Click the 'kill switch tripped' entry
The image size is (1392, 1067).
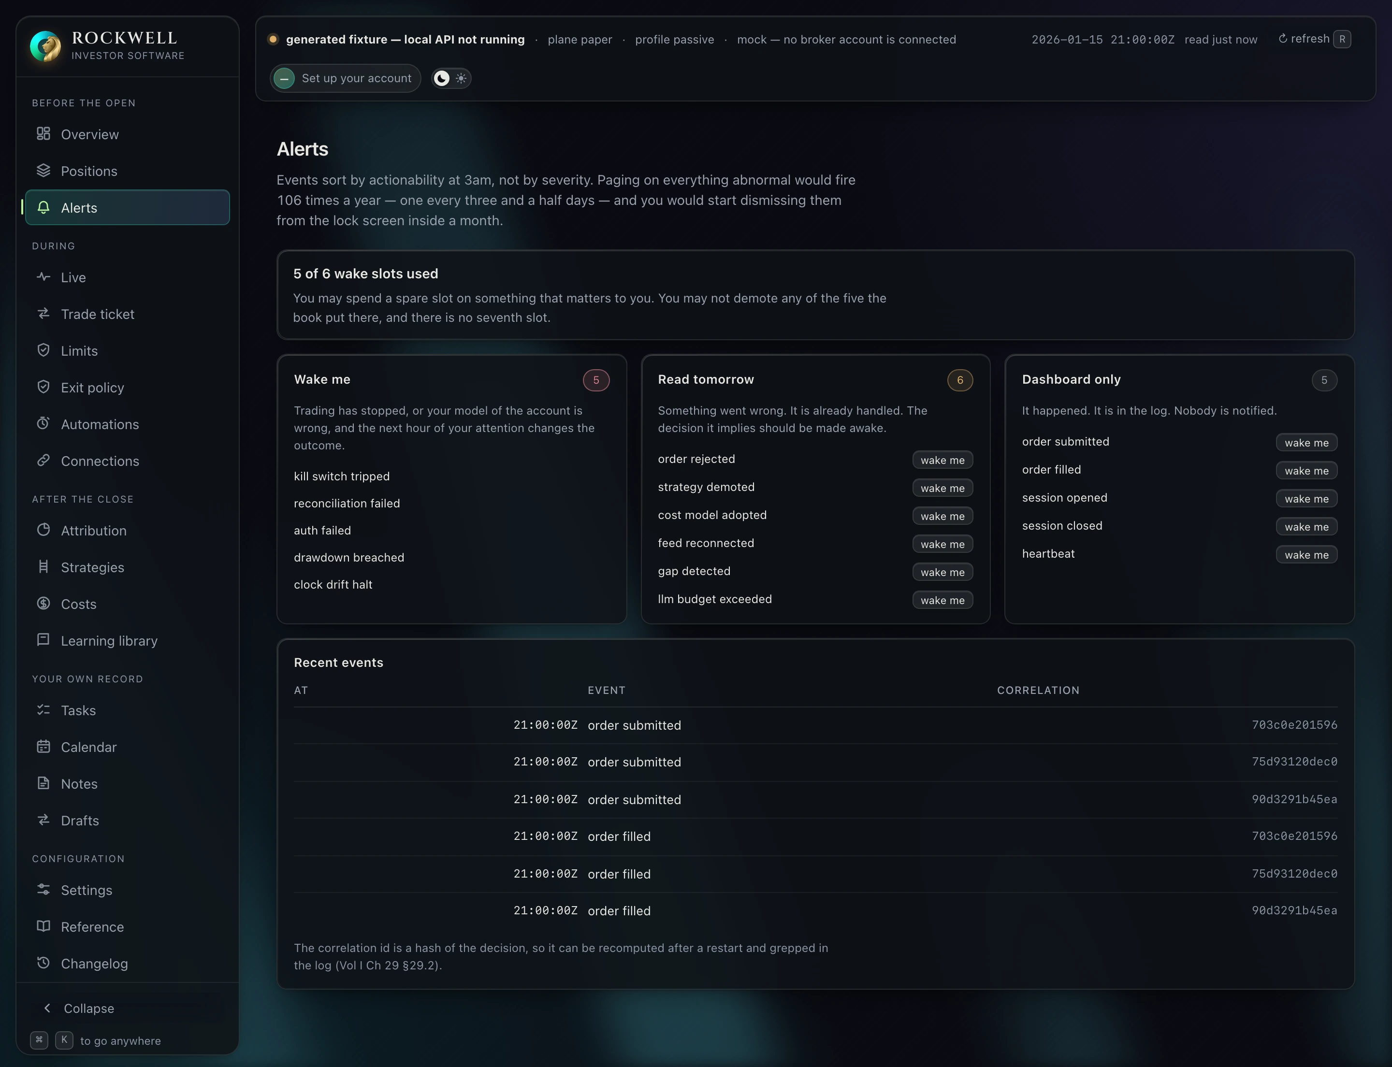(x=342, y=476)
